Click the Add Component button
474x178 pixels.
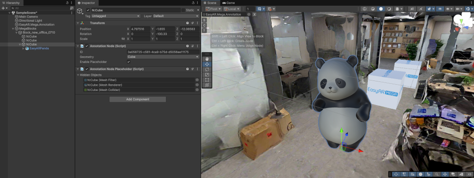137,99
